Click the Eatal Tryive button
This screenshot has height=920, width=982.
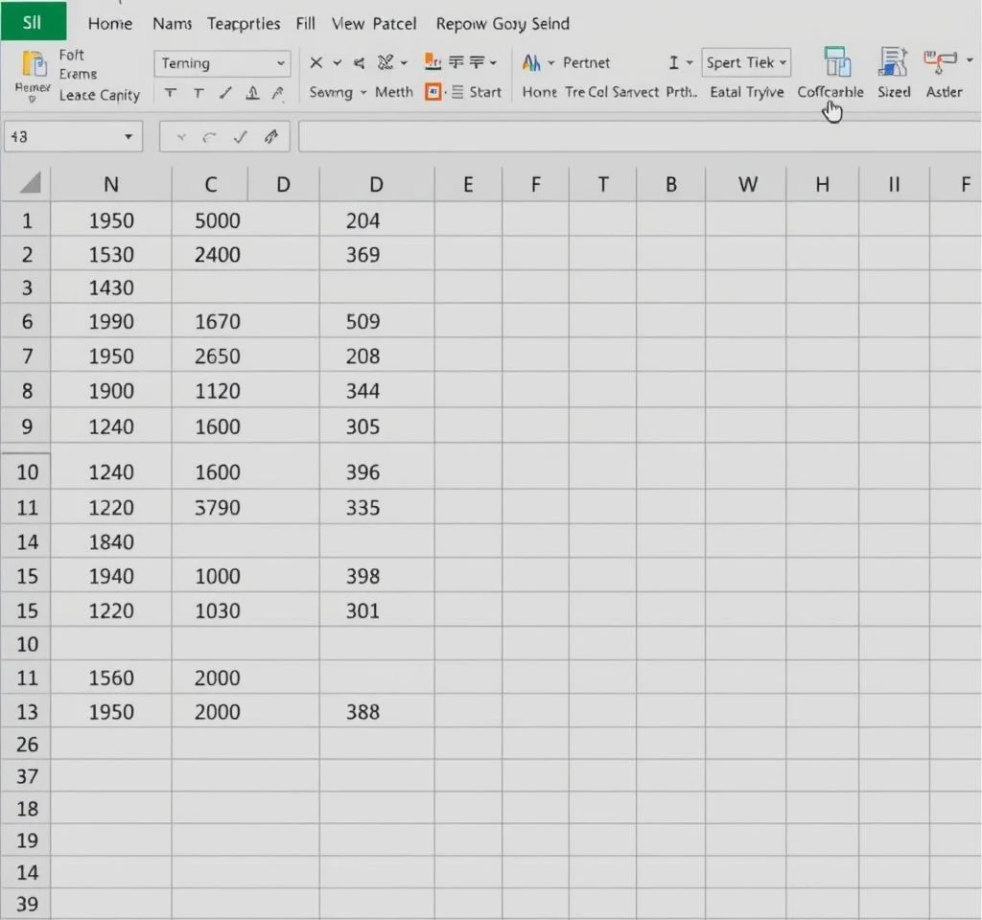(746, 92)
